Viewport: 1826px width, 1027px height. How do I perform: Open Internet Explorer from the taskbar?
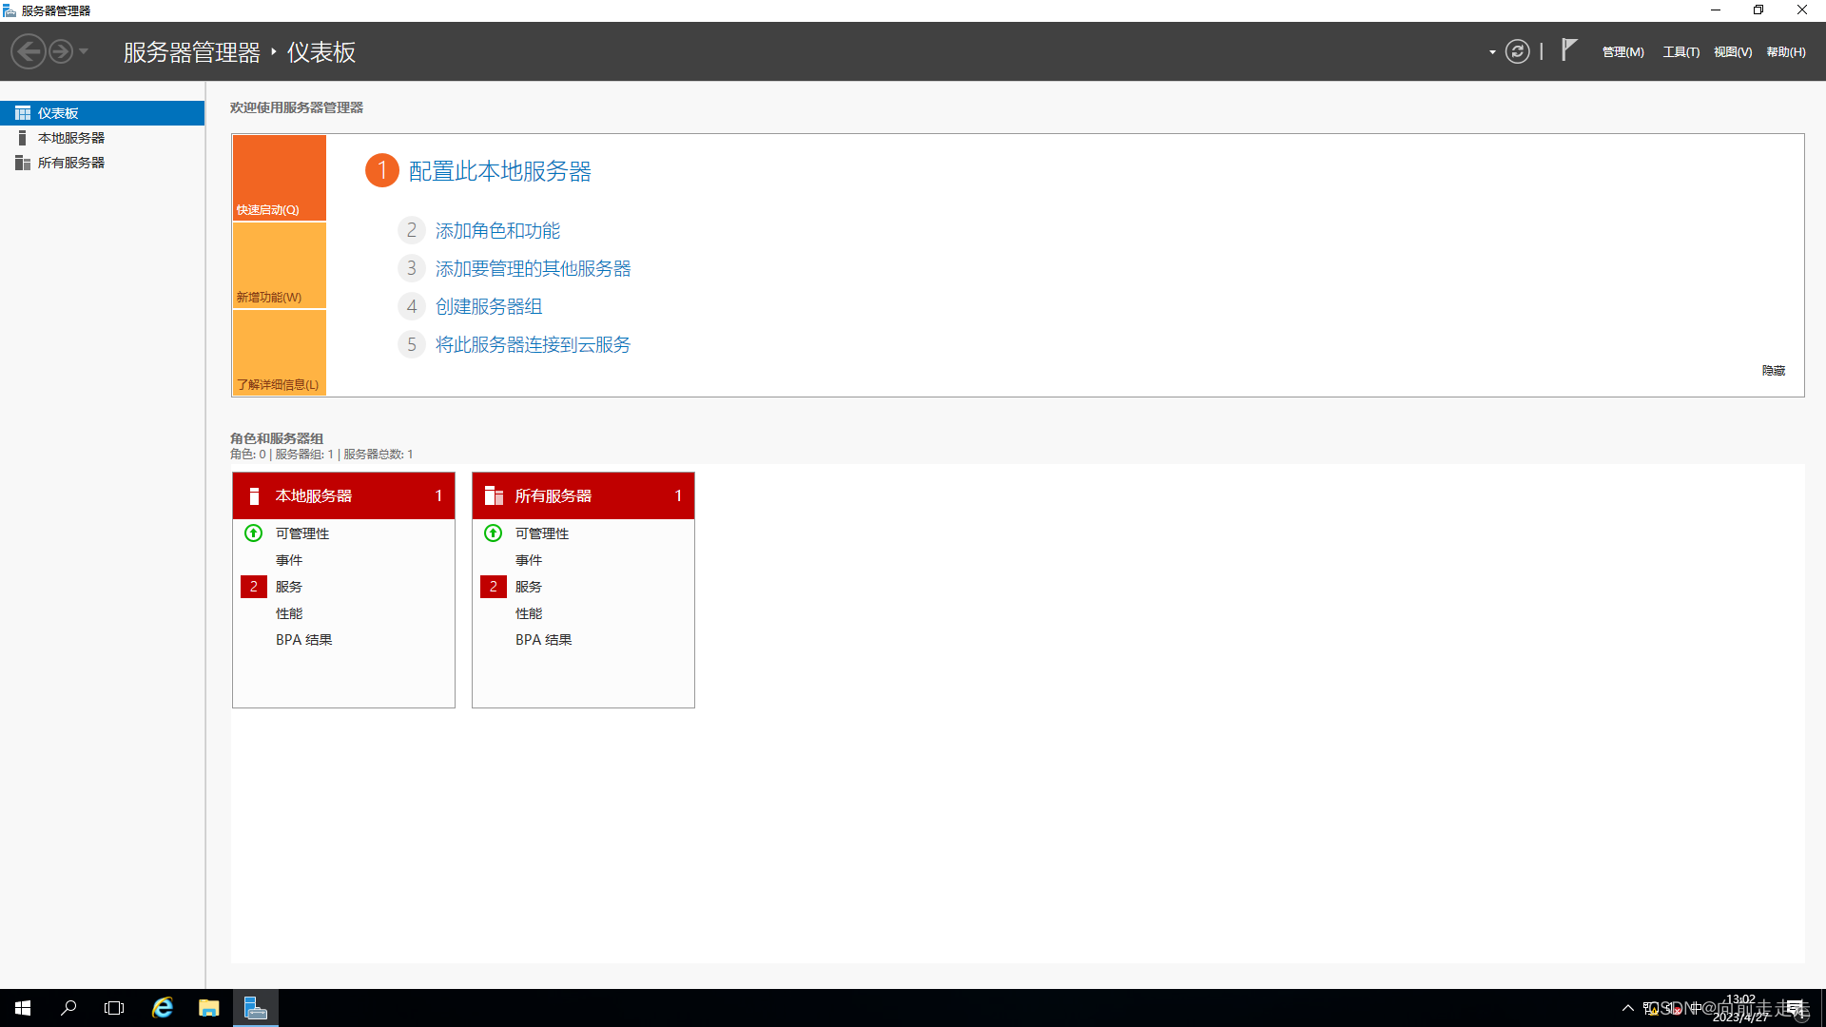163,1008
